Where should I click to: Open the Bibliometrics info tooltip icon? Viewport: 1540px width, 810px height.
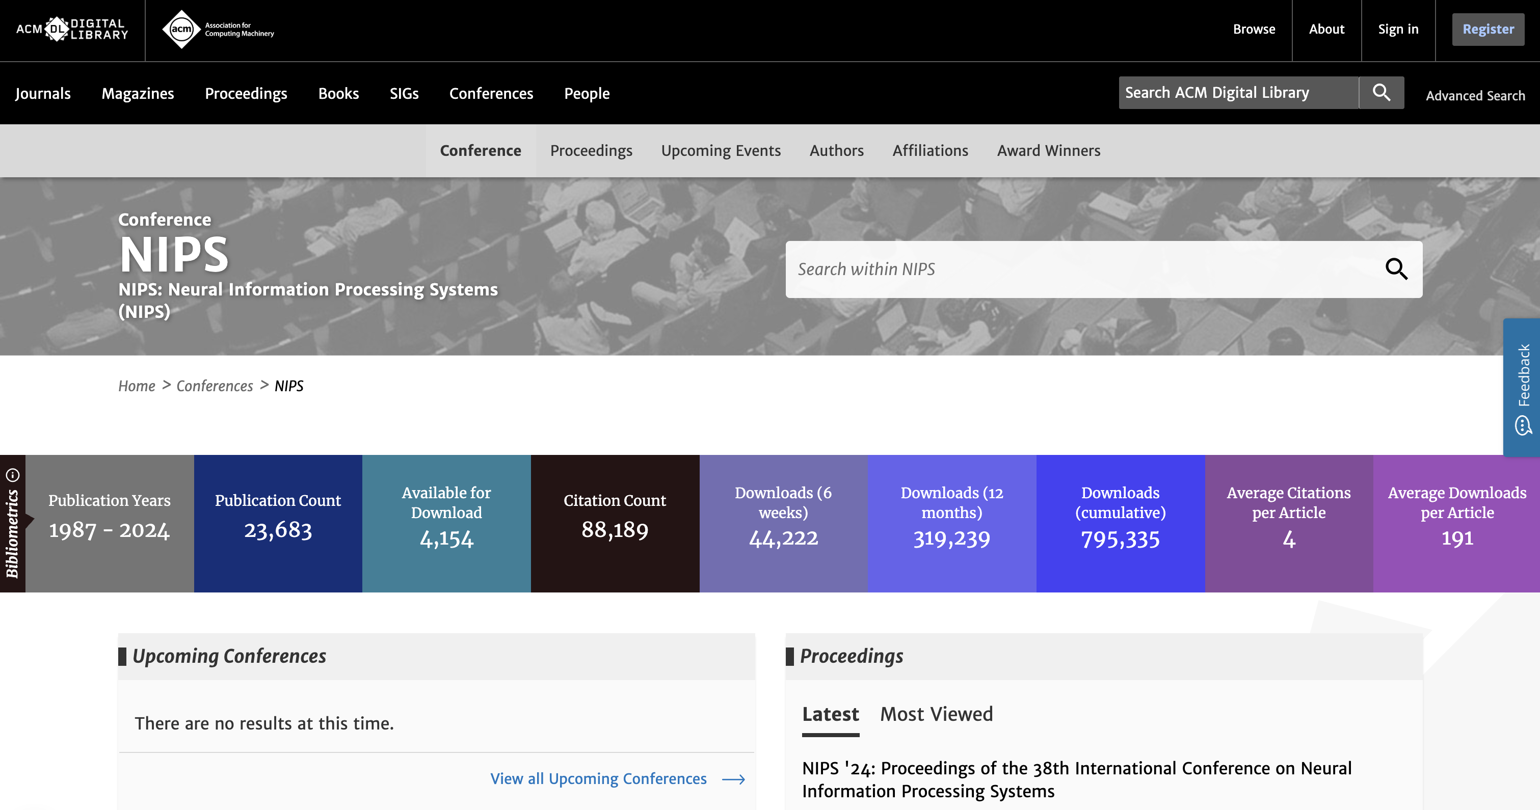(14, 474)
